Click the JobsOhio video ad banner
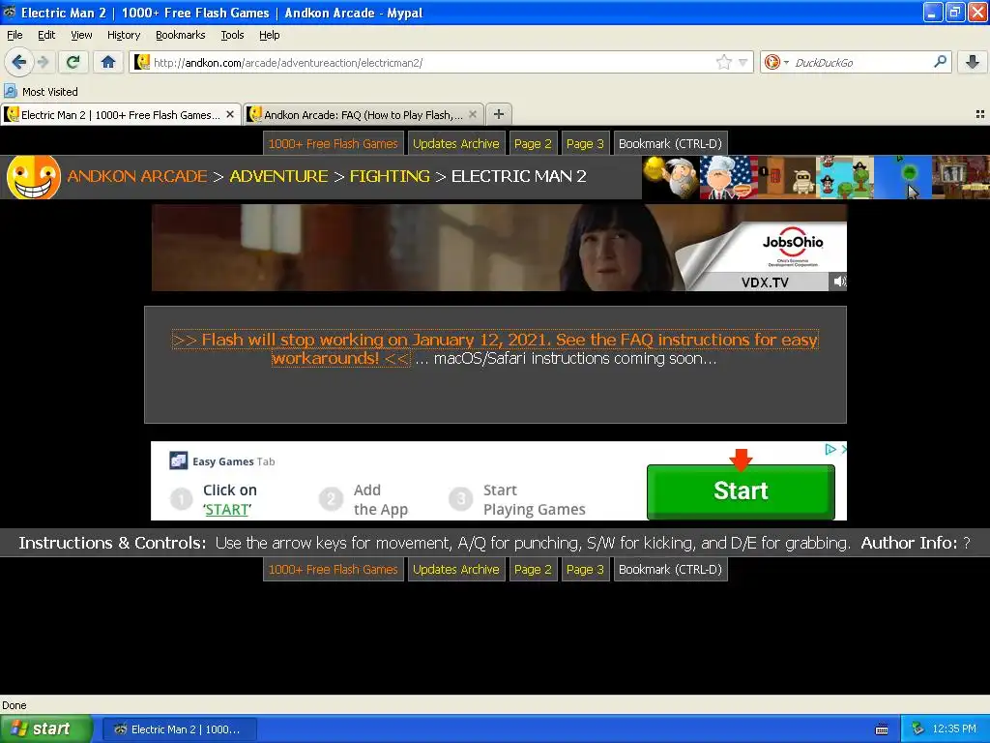The height and width of the screenshot is (743, 990). click(499, 247)
